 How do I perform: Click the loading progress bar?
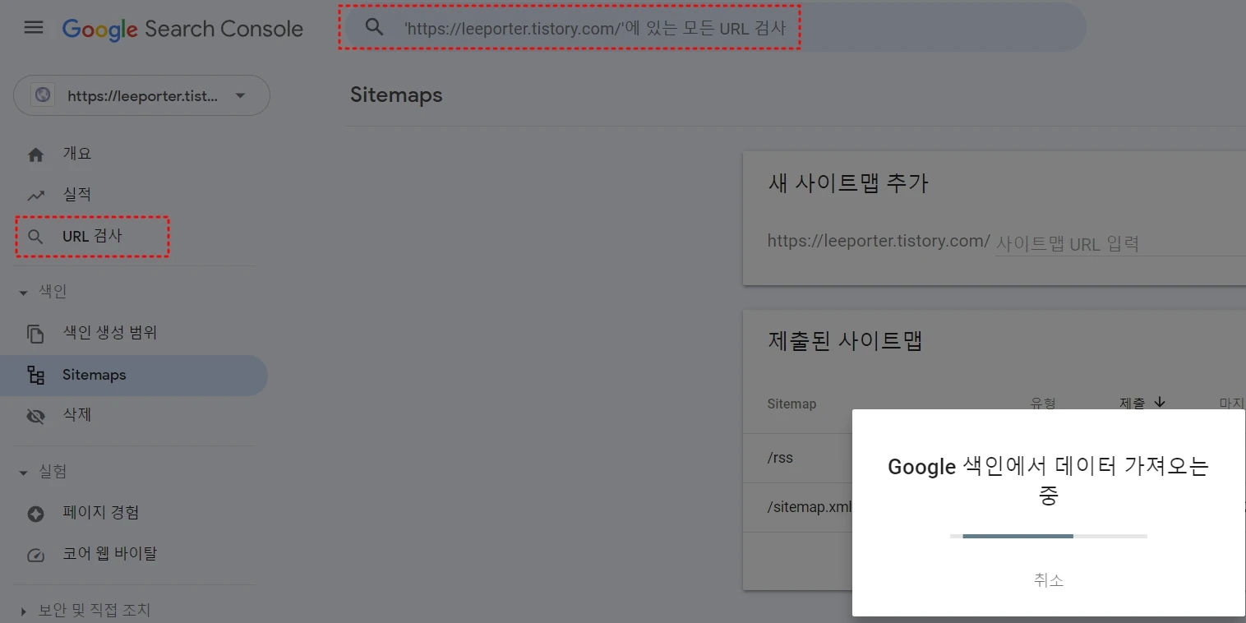coord(1049,536)
